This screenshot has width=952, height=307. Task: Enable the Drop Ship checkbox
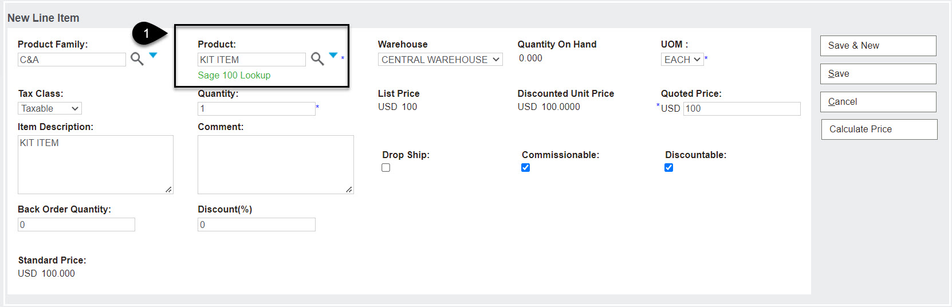coord(386,168)
